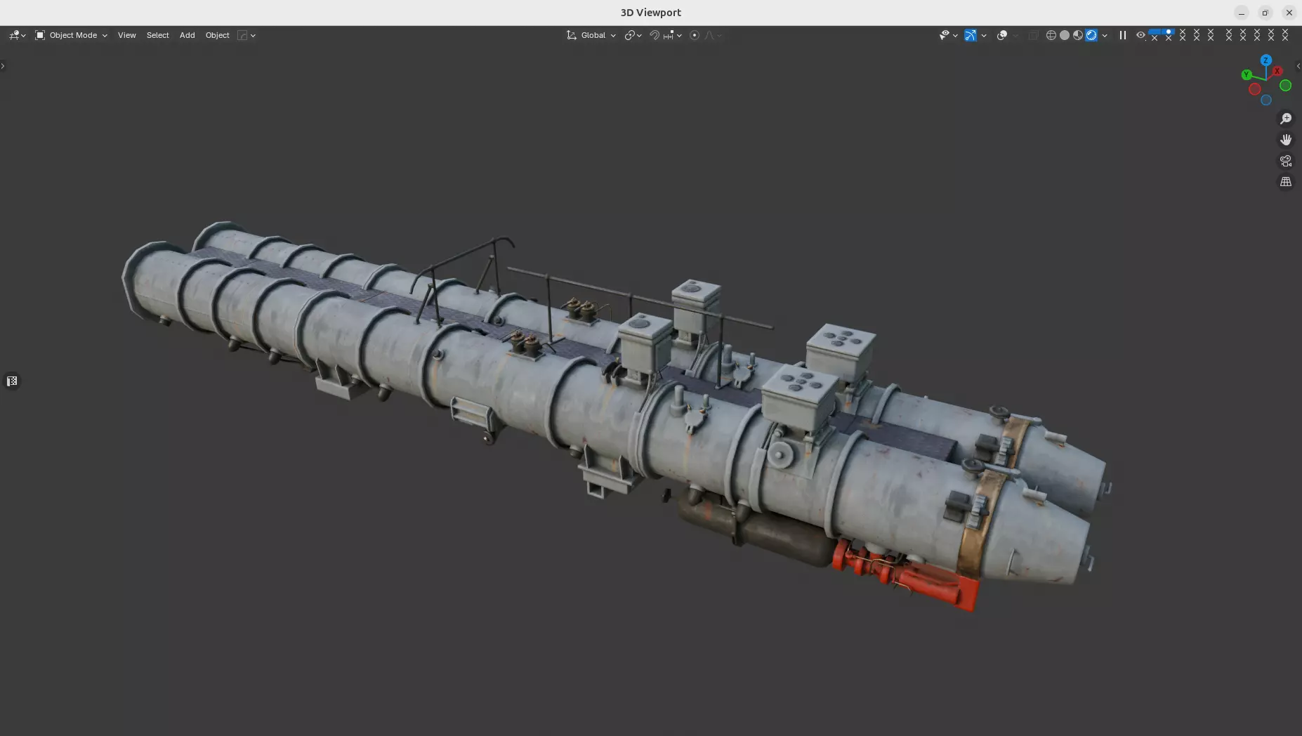Switch to wireframe shading

coord(1051,35)
